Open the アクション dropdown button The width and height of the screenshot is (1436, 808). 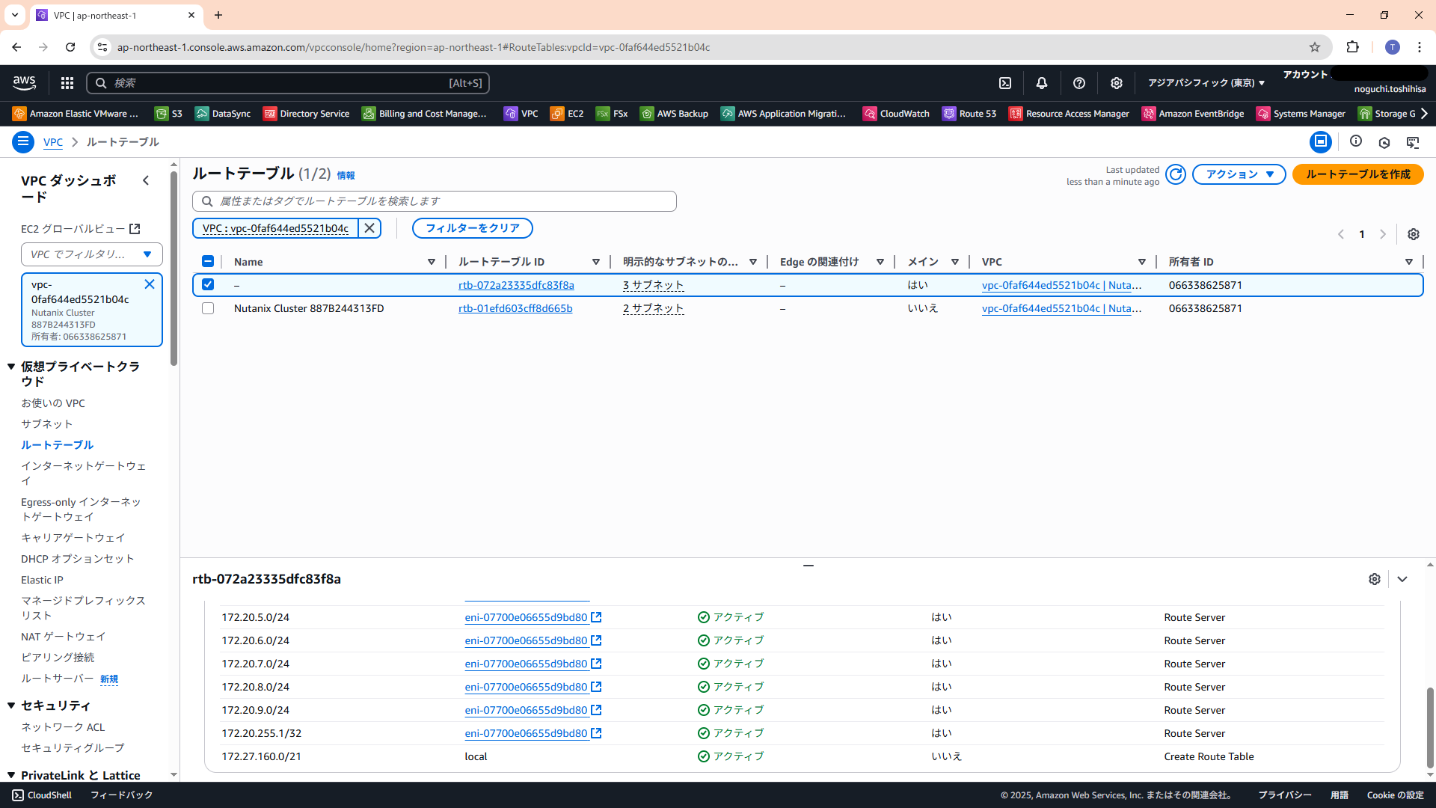[x=1239, y=174]
